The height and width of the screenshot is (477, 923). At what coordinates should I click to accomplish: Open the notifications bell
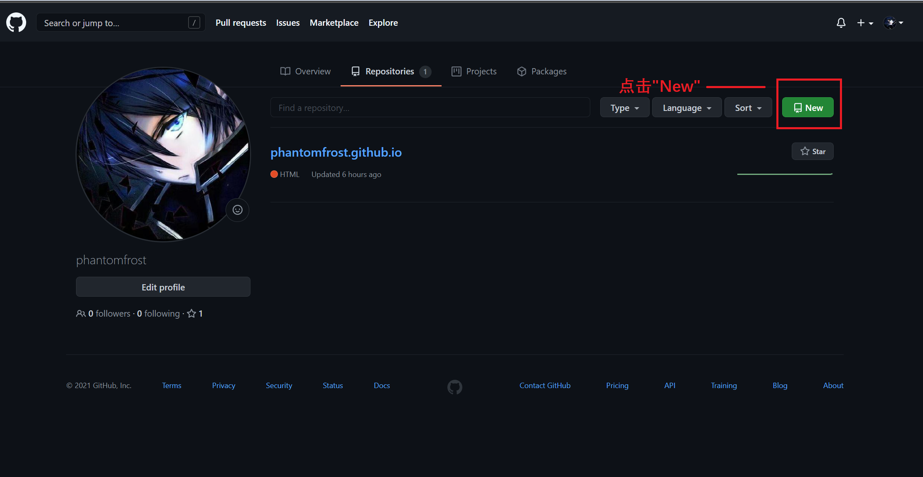click(841, 23)
